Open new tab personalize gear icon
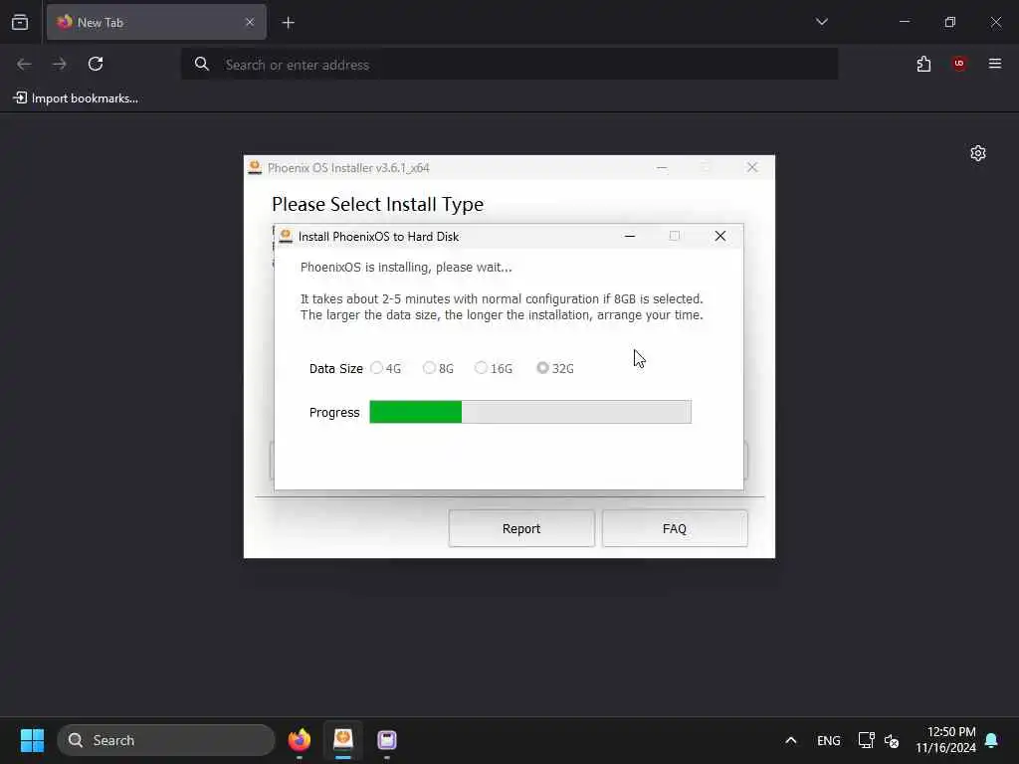Viewport: 1019px width, 764px height. point(977,153)
